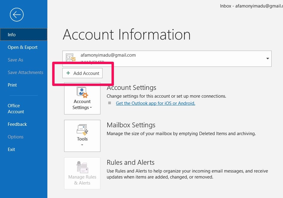Open Manage Rules & Alerts

82,173
